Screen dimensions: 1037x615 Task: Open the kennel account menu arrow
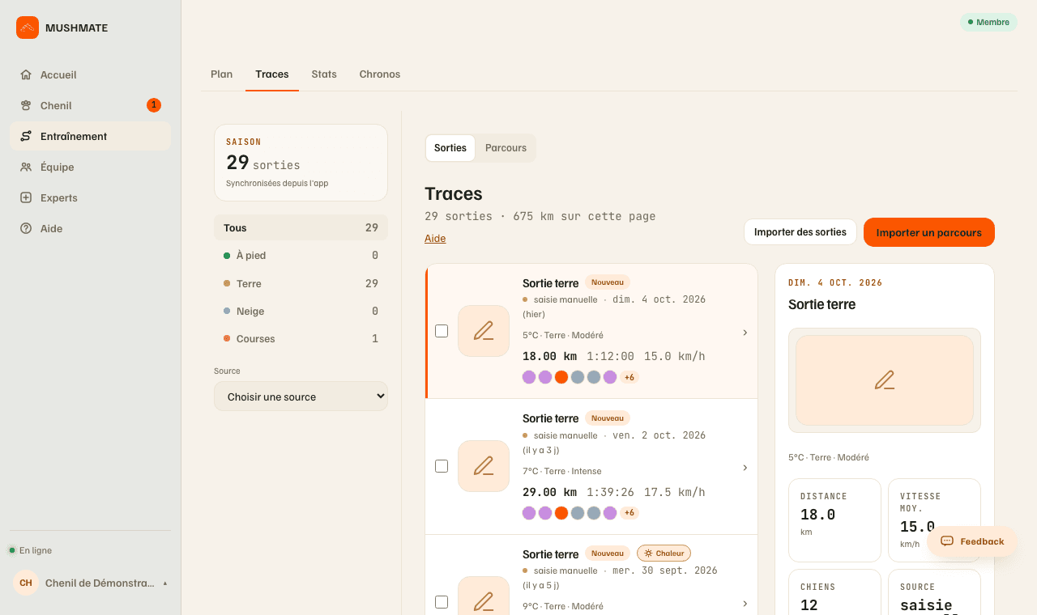pyautogui.click(x=165, y=583)
